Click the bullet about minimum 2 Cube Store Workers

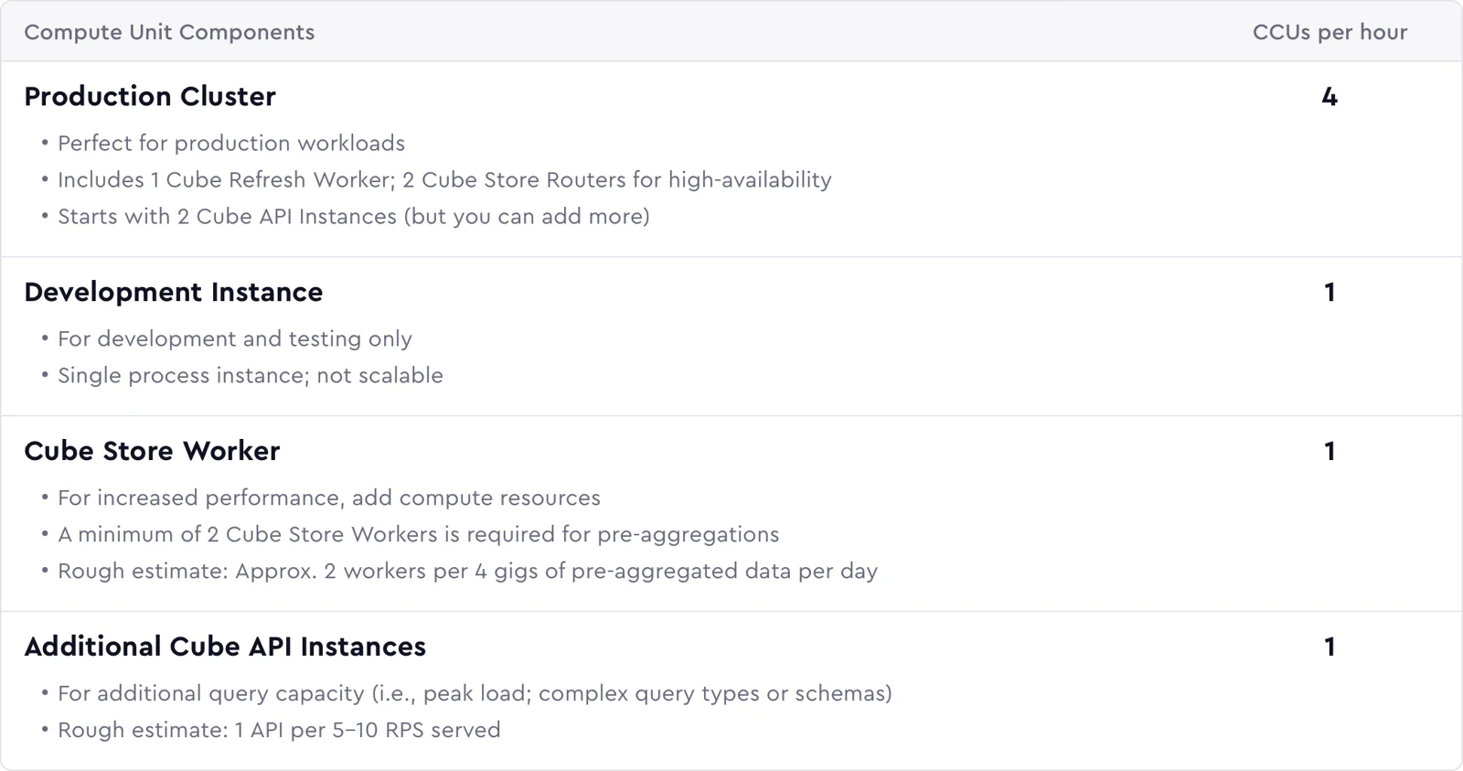coord(419,535)
